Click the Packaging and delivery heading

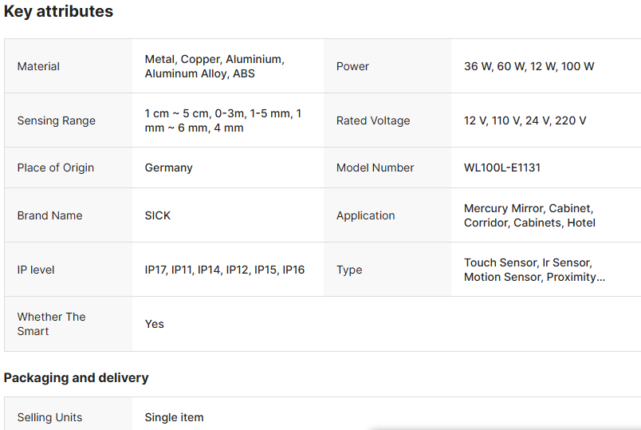(x=76, y=377)
